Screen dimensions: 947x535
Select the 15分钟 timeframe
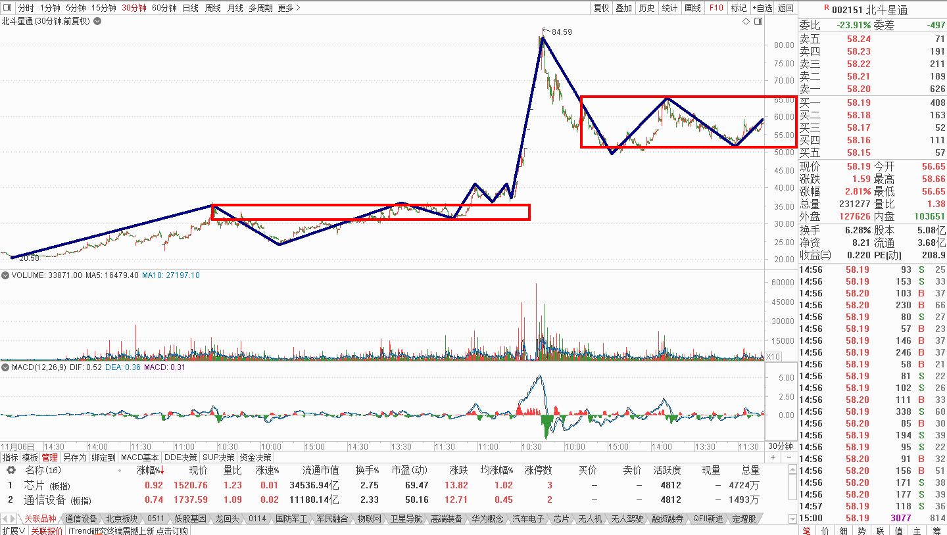pyautogui.click(x=104, y=8)
